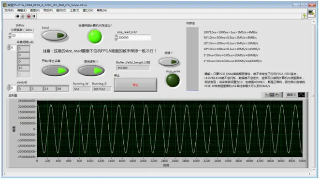
Task: Increment the 分频系数 numeric stepper
Action: coord(10,34)
